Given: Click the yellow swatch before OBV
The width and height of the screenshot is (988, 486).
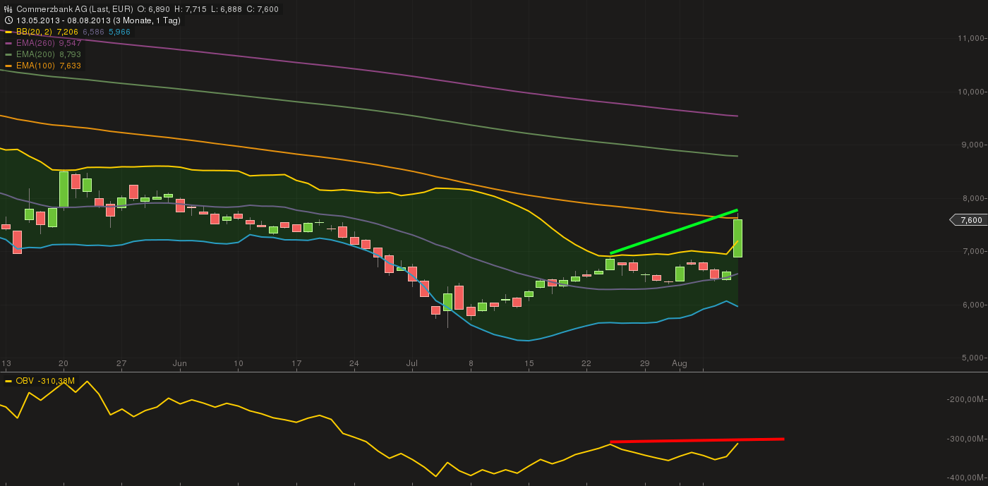Looking at the screenshot, I should 8,381.
